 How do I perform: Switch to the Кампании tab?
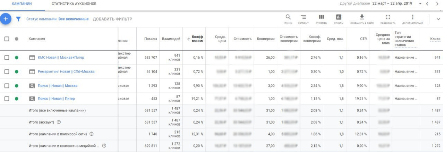pos(22,3)
